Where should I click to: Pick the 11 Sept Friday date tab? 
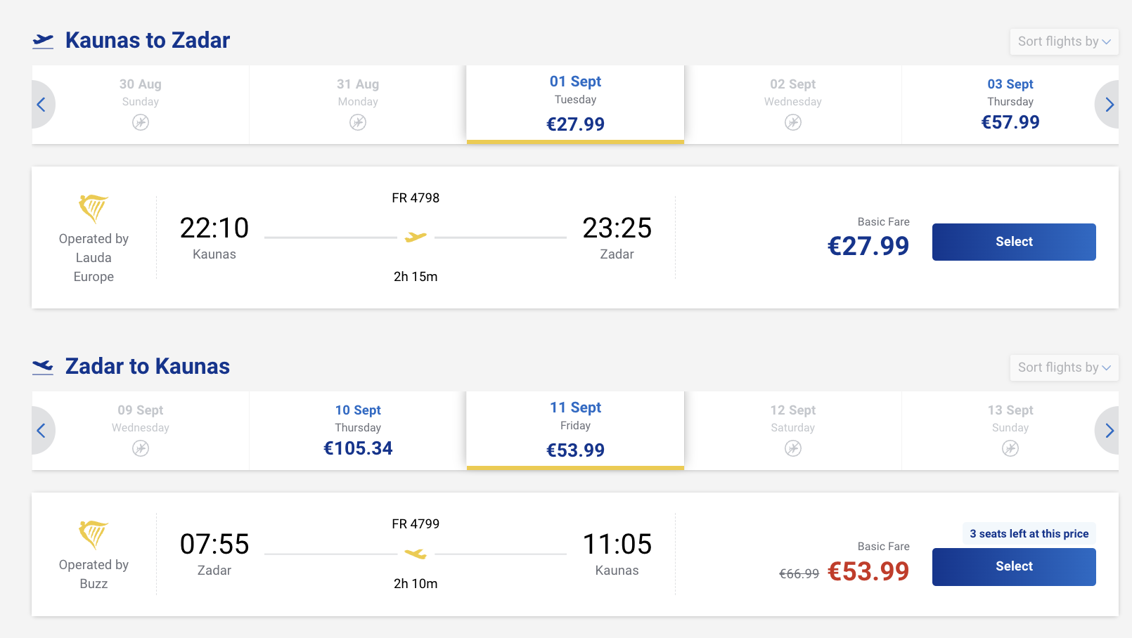coord(575,431)
